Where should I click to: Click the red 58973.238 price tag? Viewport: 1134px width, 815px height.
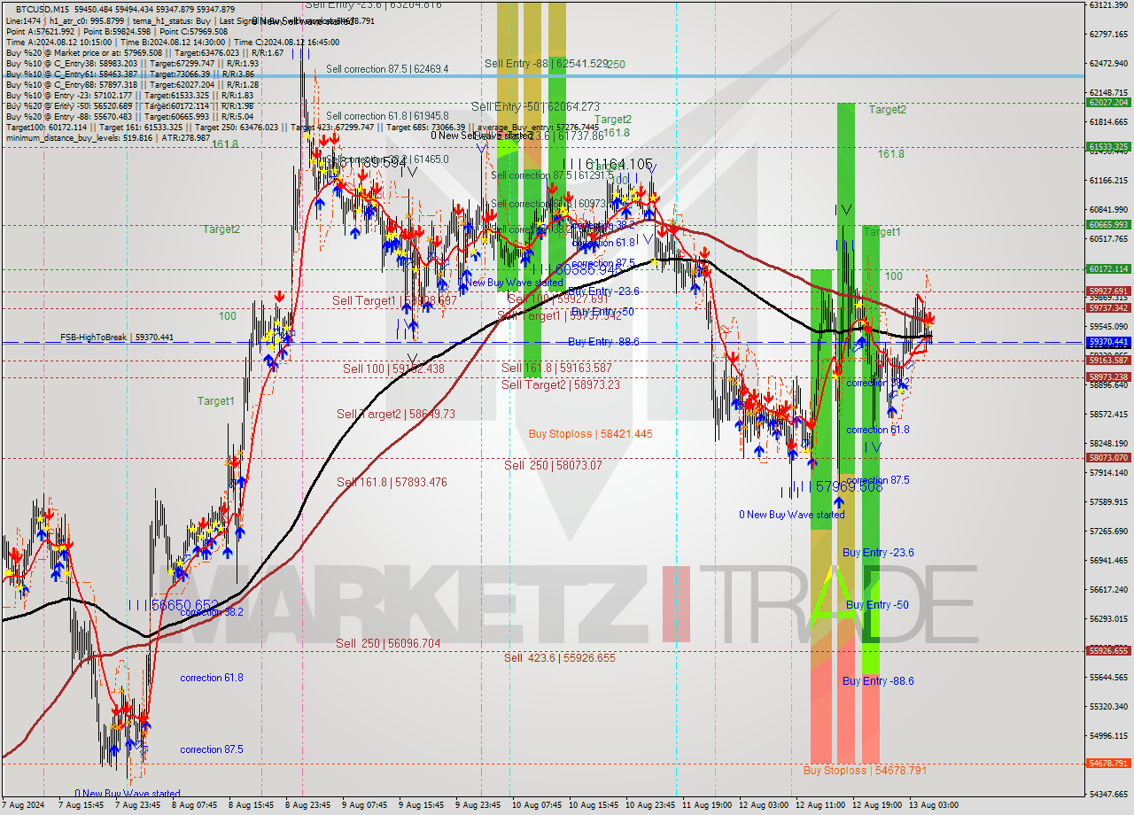(1108, 377)
